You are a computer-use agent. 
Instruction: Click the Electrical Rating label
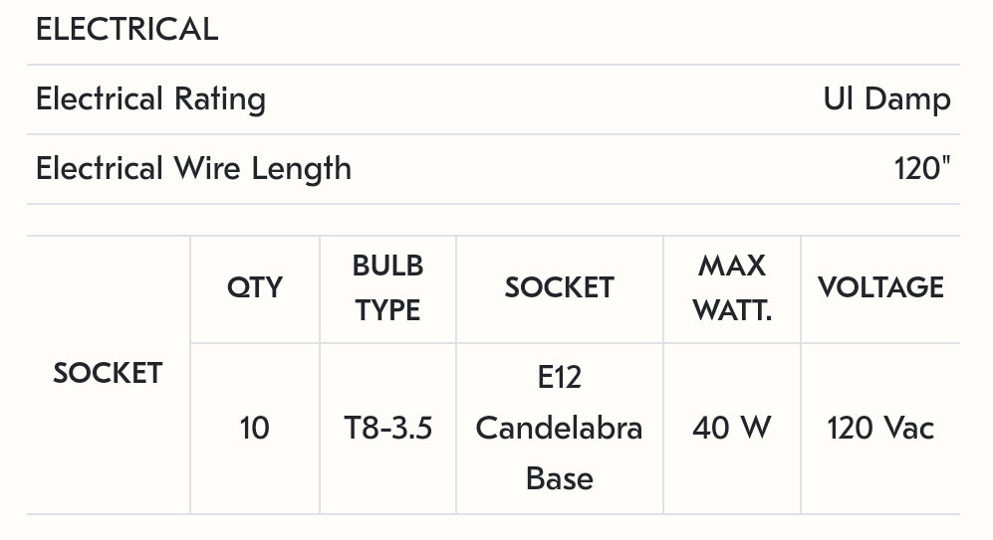pos(150,99)
